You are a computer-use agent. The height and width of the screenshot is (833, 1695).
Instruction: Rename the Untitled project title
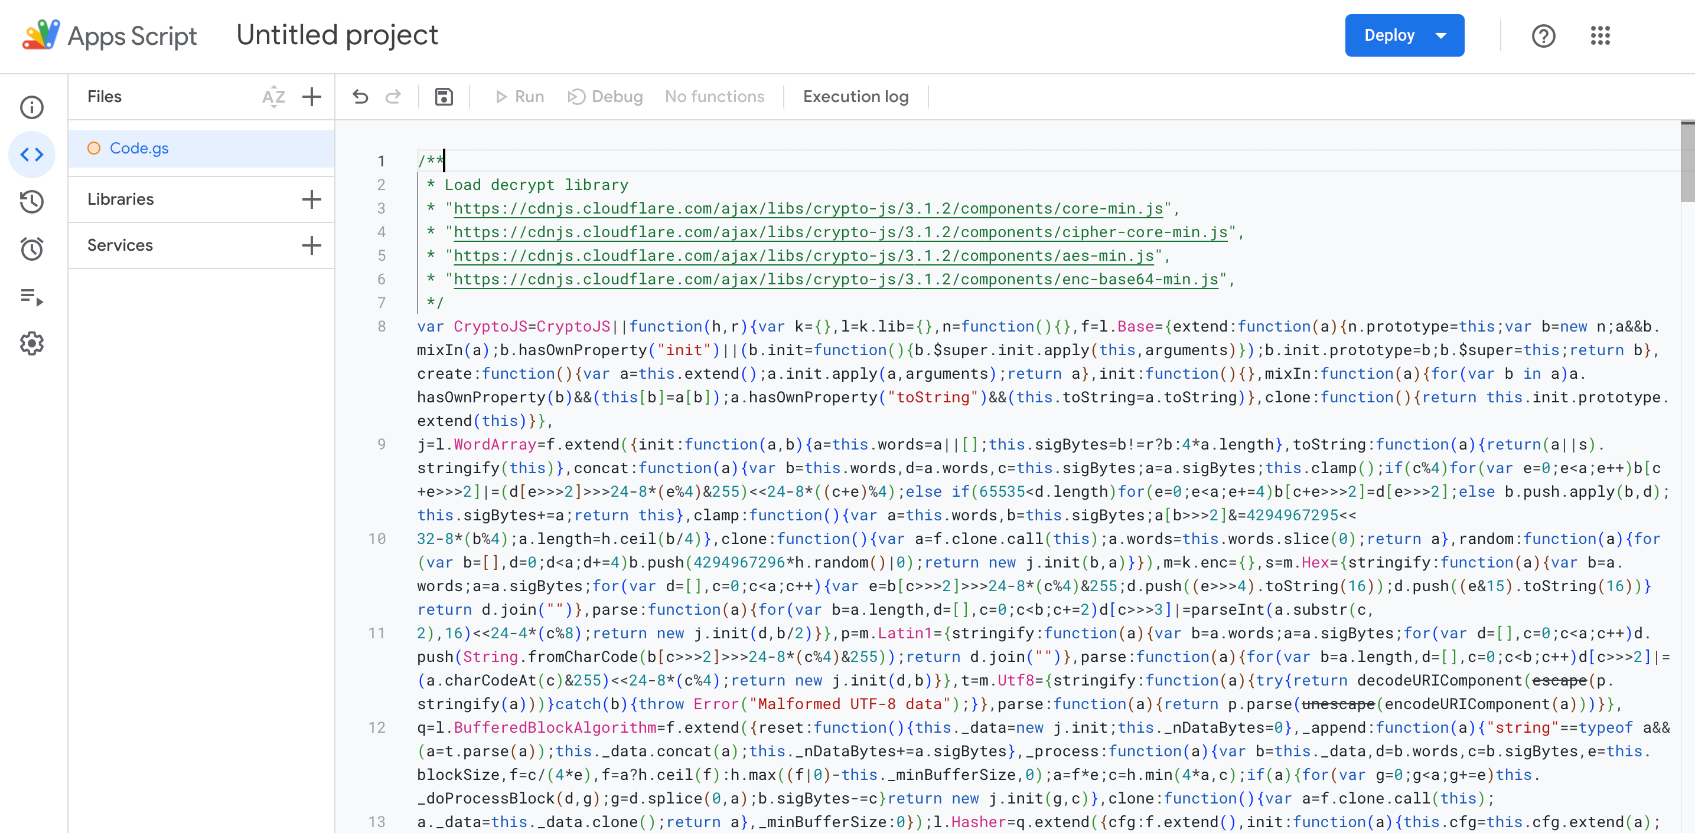337,35
